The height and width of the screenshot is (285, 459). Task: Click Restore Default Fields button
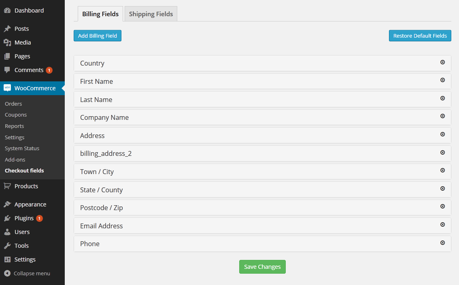pyautogui.click(x=420, y=36)
